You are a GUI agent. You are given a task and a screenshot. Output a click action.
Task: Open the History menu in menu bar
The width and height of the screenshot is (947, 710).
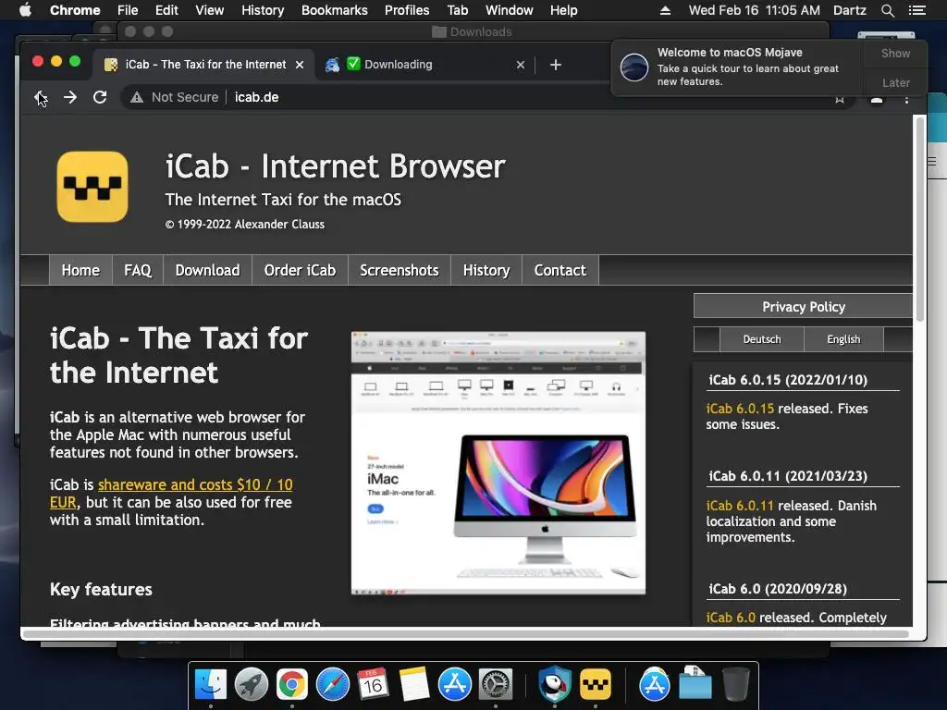(x=263, y=10)
